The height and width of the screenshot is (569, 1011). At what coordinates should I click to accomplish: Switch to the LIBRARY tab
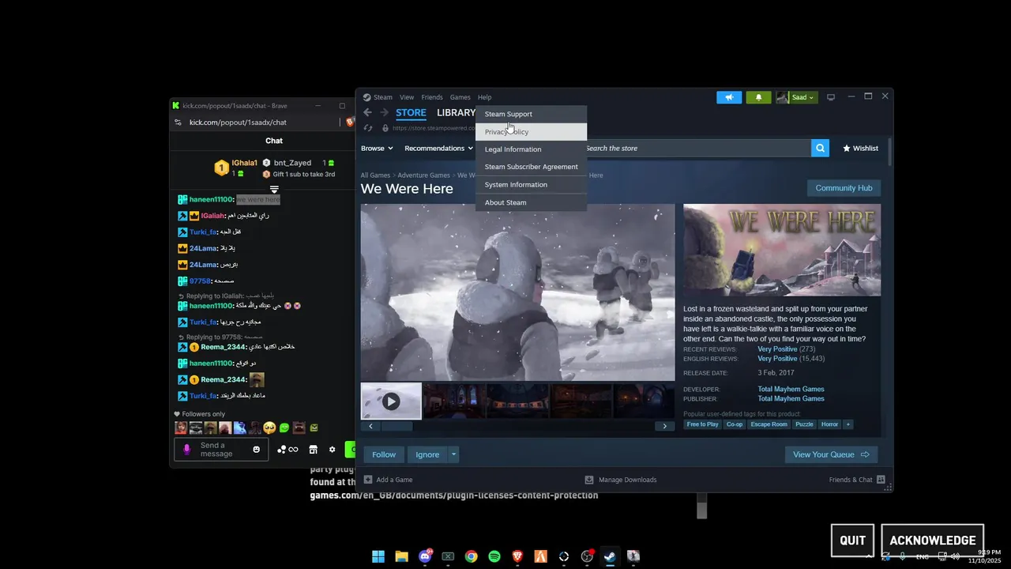click(456, 113)
